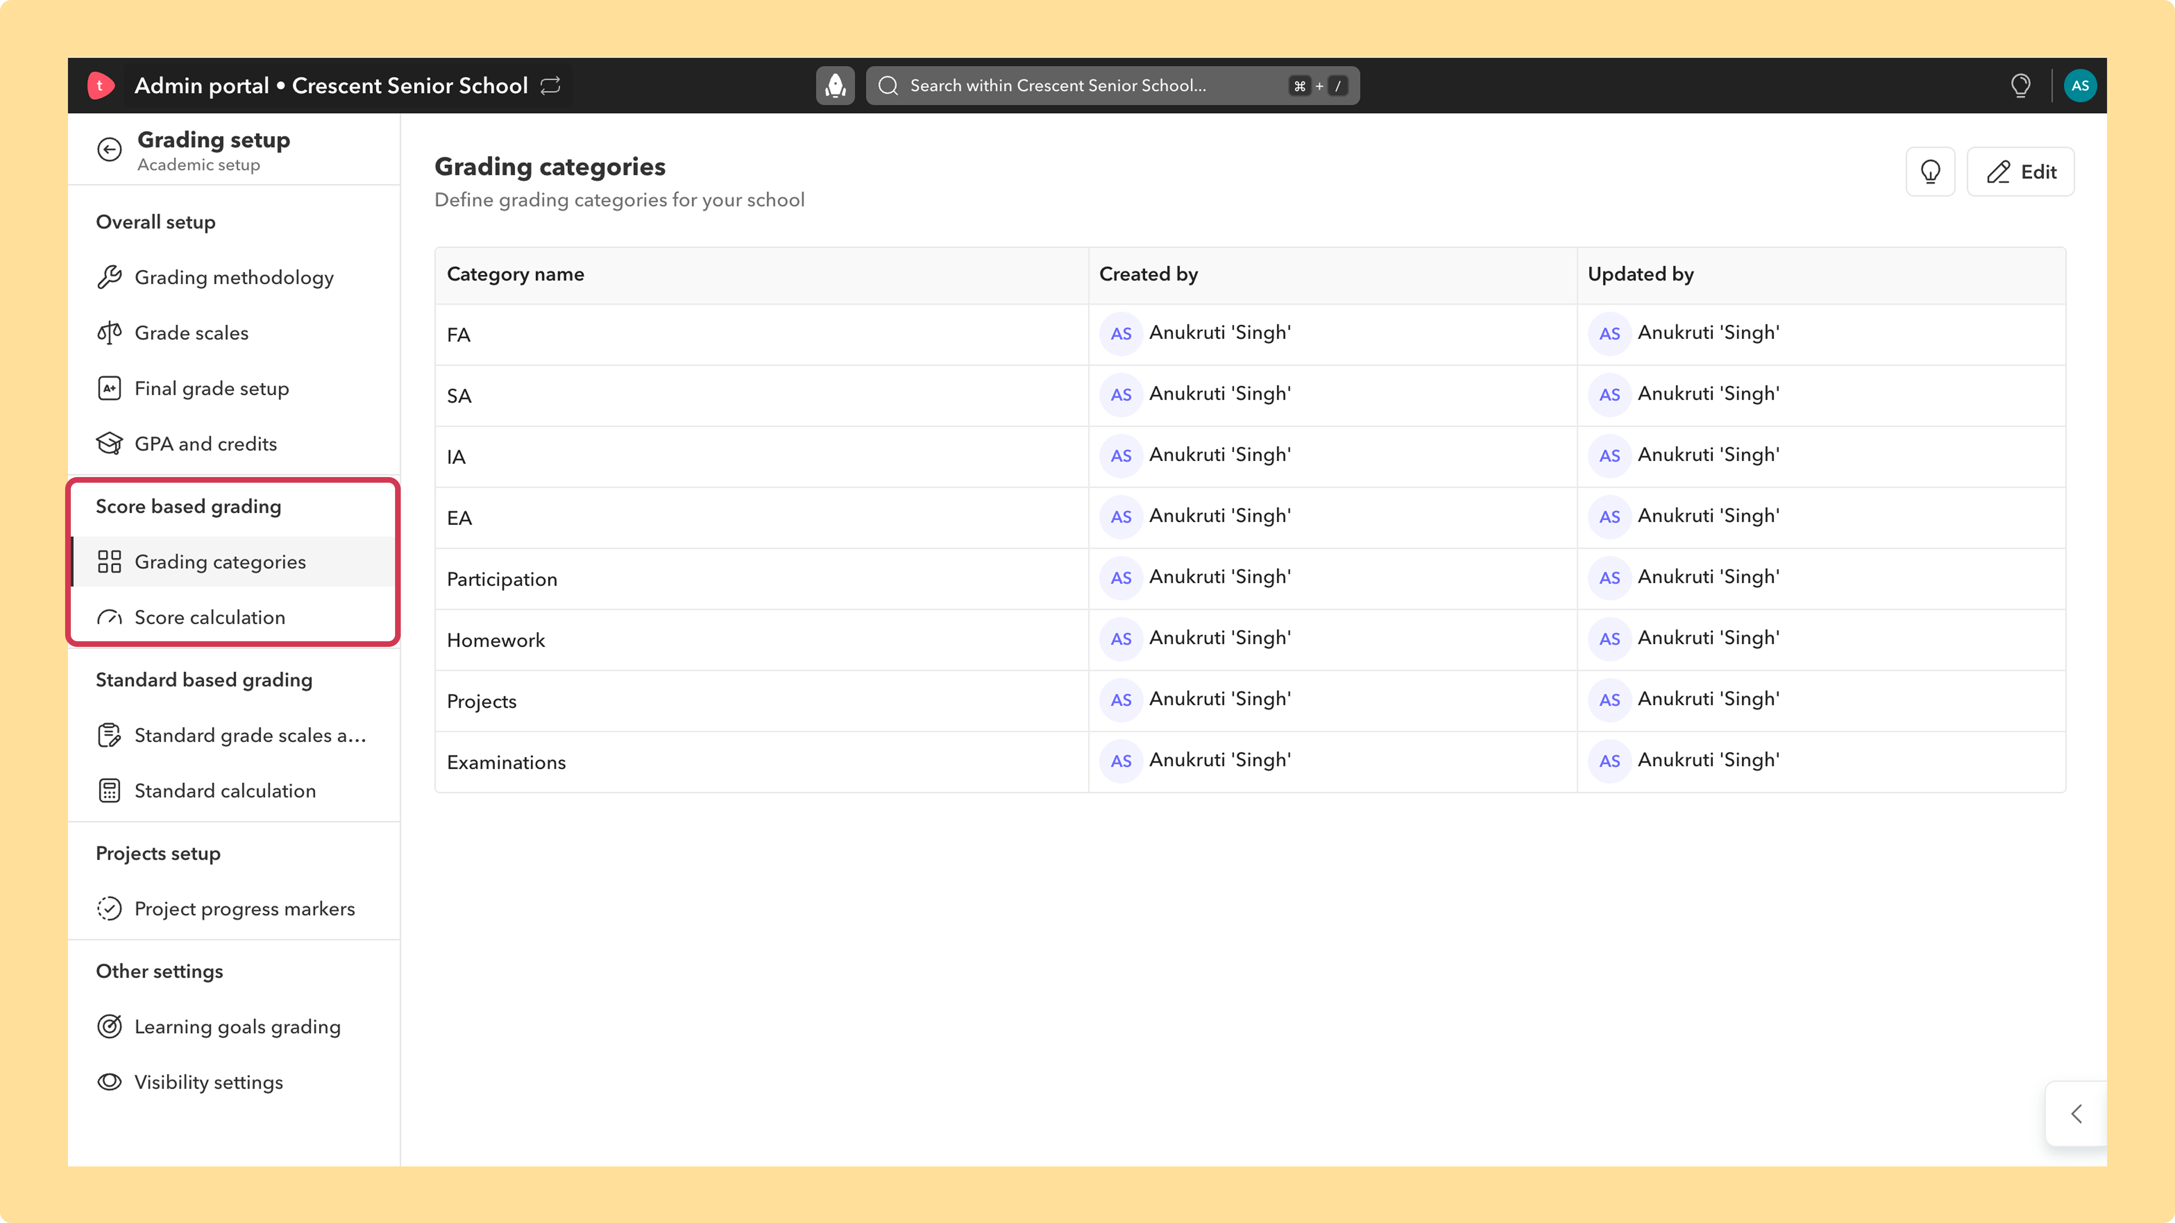Image resolution: width=2175 pixels, height=1223 pixels.
Task: Open Grade scales page
Action: coord(234,333)
